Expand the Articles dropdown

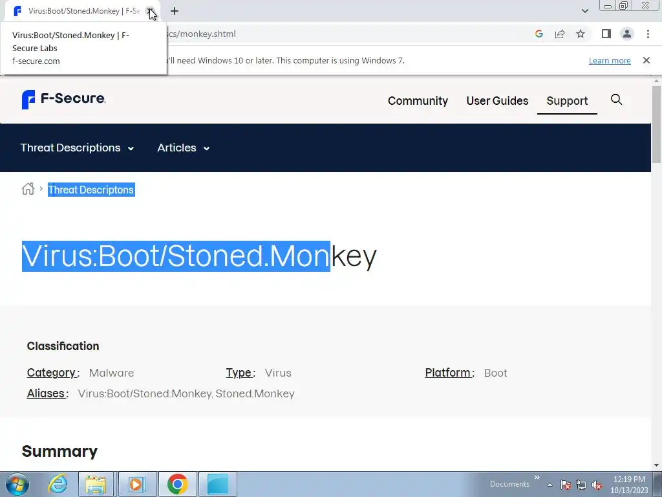(x=183, y=148)
